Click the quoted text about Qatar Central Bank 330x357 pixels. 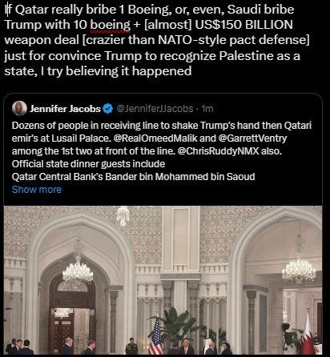click(133, 177)
